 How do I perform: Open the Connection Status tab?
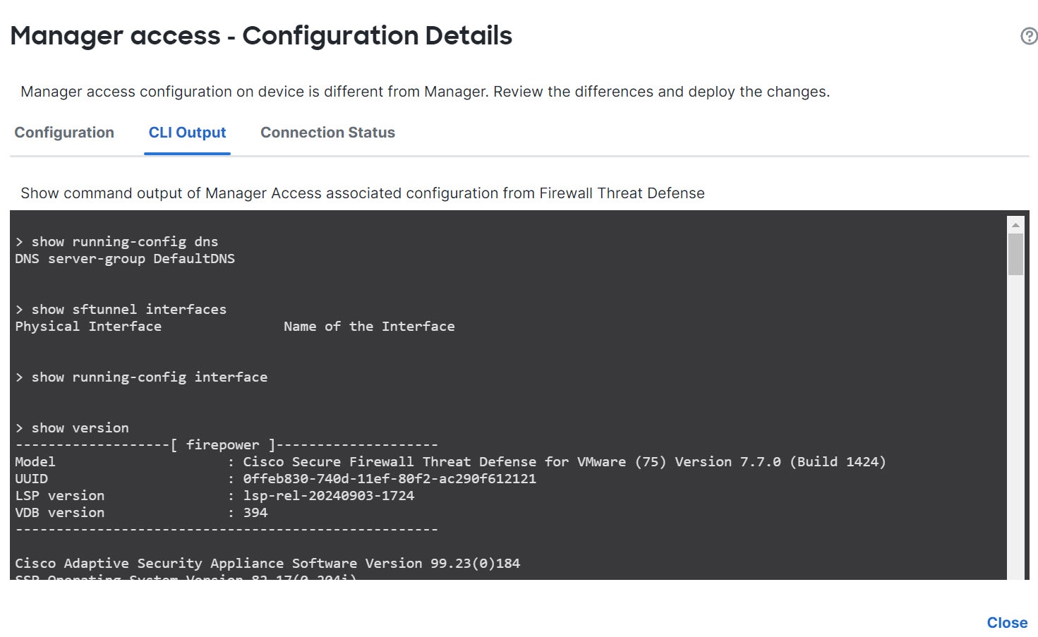click(x=327, y=133)
